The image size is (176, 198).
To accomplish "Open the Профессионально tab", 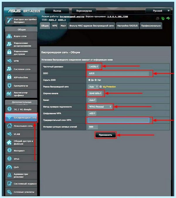I will coord(151,26).
